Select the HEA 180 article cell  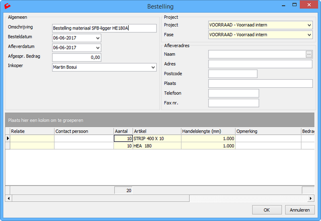(157, 146)
